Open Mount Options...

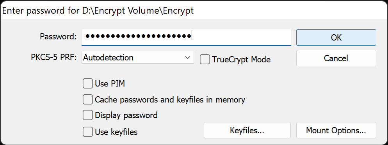(336, 130)
